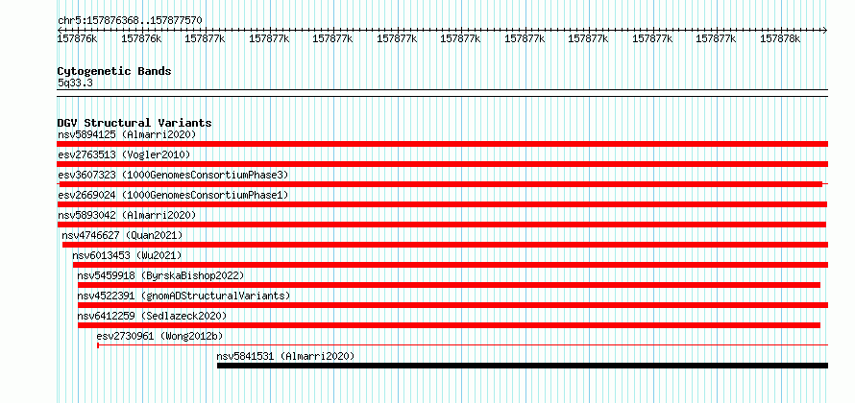Click the red bar under nsv4746627
855x403 pixels.
(446, 245)
